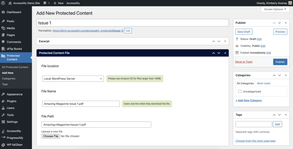Move Publish panel down
Viewport: 293px width, 149px height.
279,23
